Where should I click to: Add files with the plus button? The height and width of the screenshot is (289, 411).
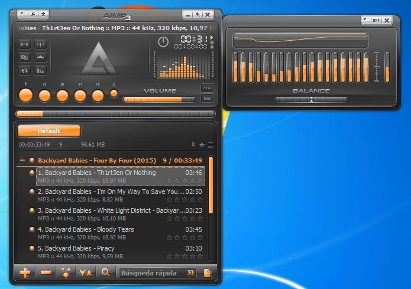coord(25,273)
